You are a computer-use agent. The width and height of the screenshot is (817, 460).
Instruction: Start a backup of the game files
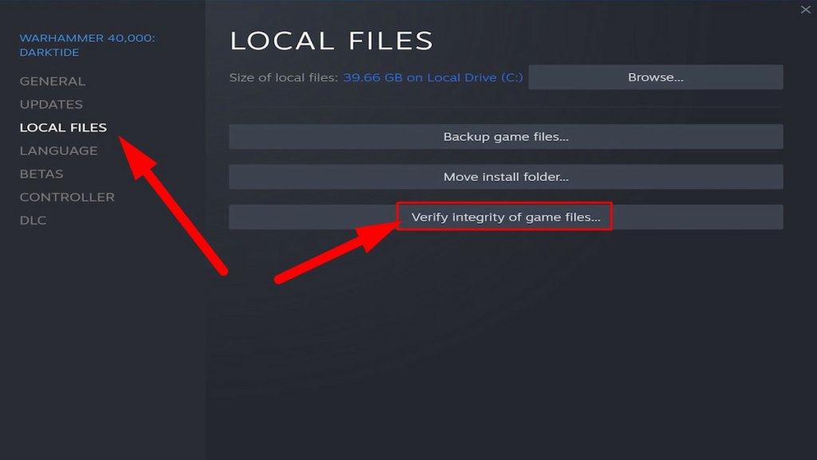tap(505, 137)
